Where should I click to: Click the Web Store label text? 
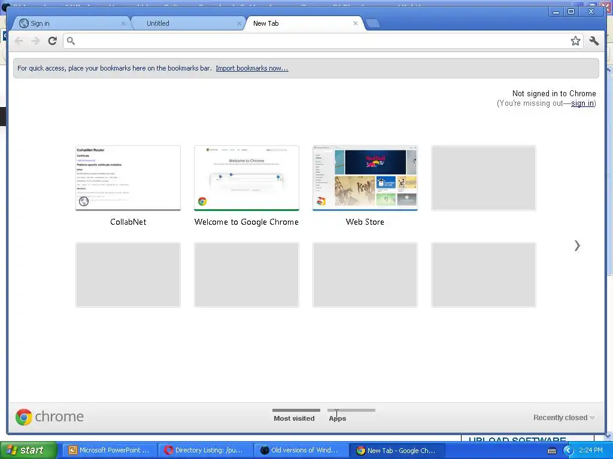tap(365, 222)
